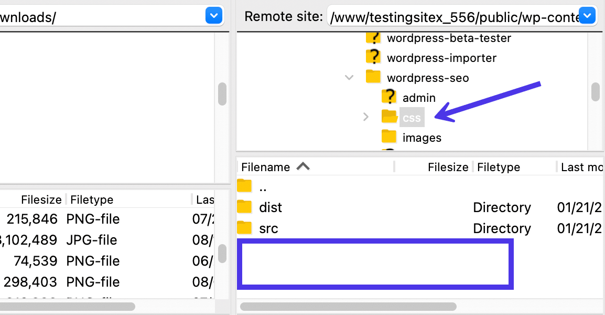Viewport: 605px width, 315px height.
Task: Expand the css folder chevron
Action: point(365,117)
